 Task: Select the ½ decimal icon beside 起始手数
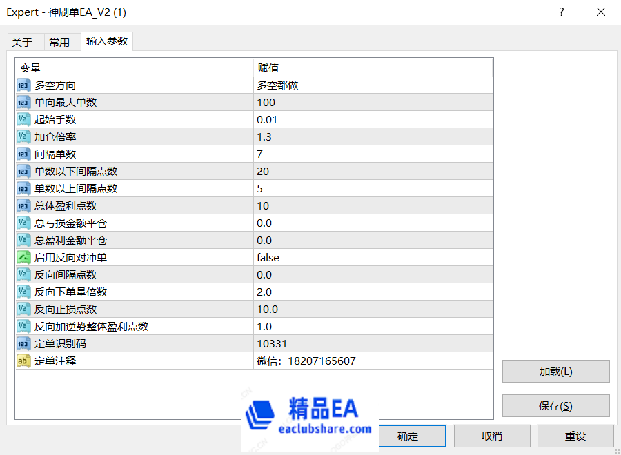[23, 119]
